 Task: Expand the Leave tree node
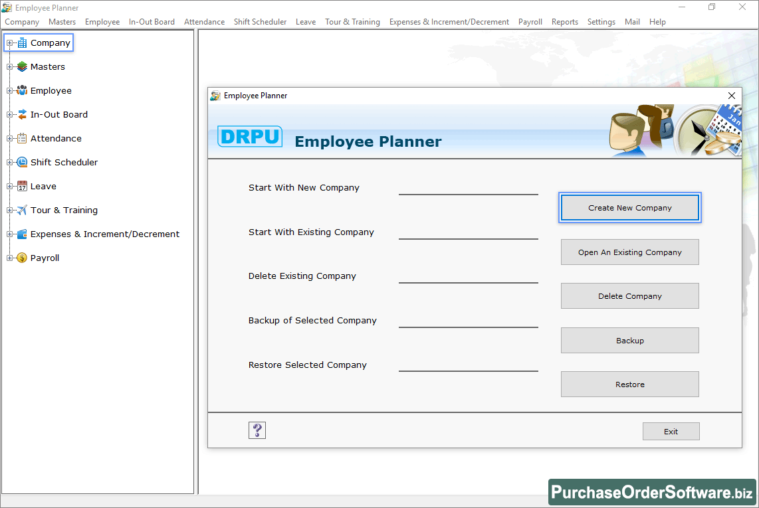(9, 186)
